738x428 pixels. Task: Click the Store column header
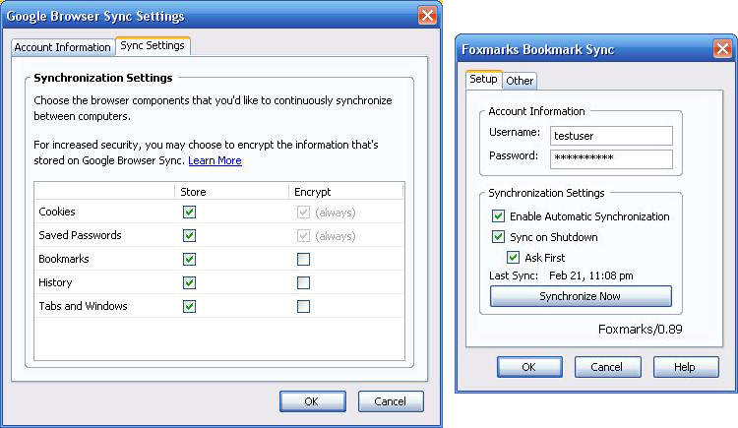point(231,192)
